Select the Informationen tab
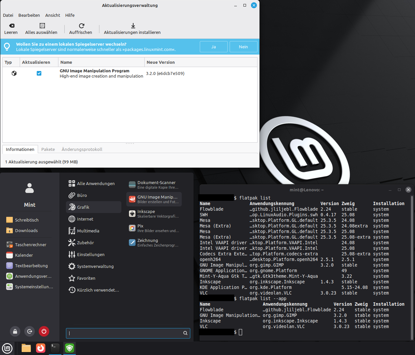Screen dimensions: 415x355 (20, 149)
